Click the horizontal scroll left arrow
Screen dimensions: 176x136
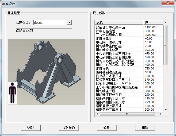[97, 114]
